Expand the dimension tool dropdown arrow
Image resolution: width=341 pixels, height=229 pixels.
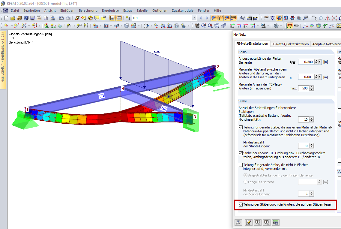(x=74, y=26)
